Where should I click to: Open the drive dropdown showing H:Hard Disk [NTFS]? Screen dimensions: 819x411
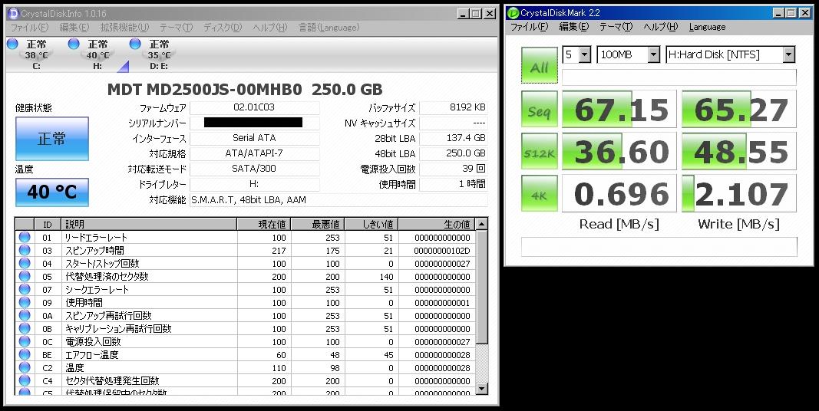coord(731,54)
